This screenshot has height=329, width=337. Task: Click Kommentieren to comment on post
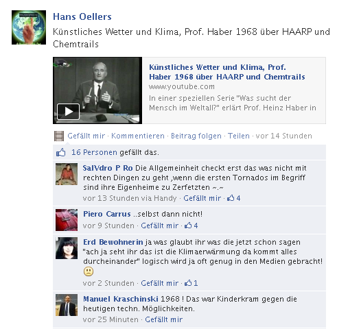click(x=138, y=136)
